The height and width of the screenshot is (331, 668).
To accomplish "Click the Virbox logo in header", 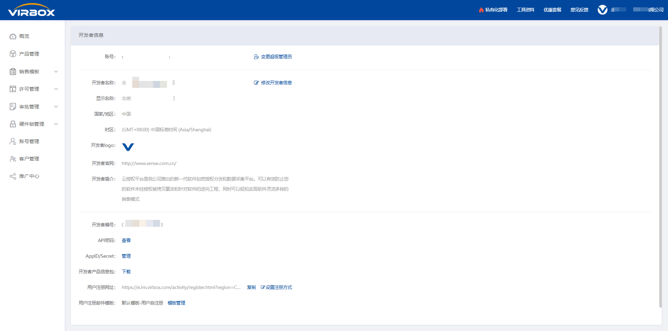I will (x=31, y=10).
